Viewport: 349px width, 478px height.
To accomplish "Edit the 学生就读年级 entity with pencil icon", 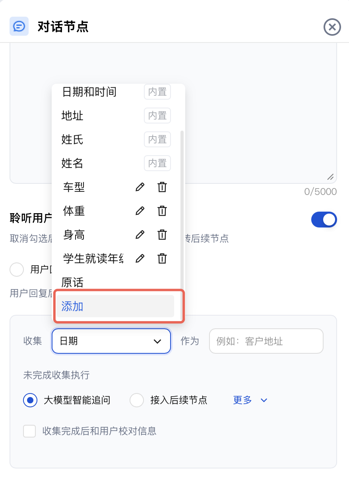I will point(140,259).
